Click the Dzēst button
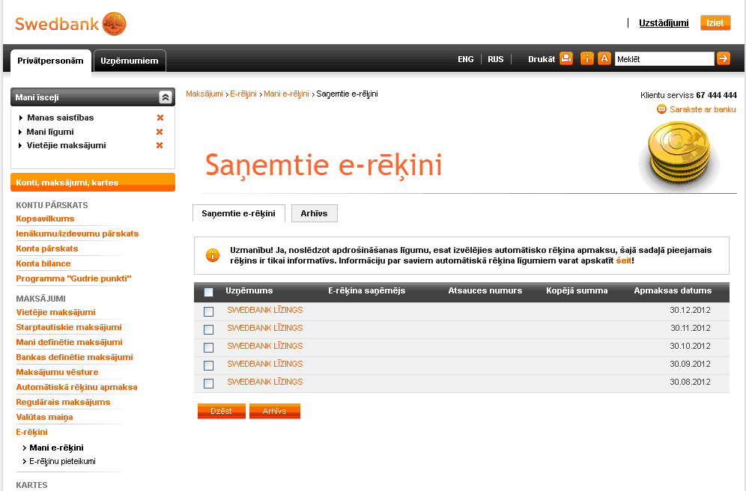The image size is (746, 491). click(221, 411)
